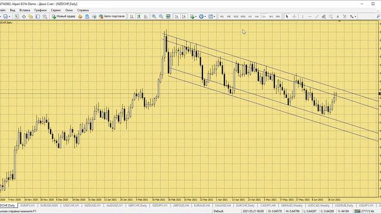Viewport: 381px width, 214px height.
Task: Click the H: 0.64796 status bar value
Action: tap(292, 212)
